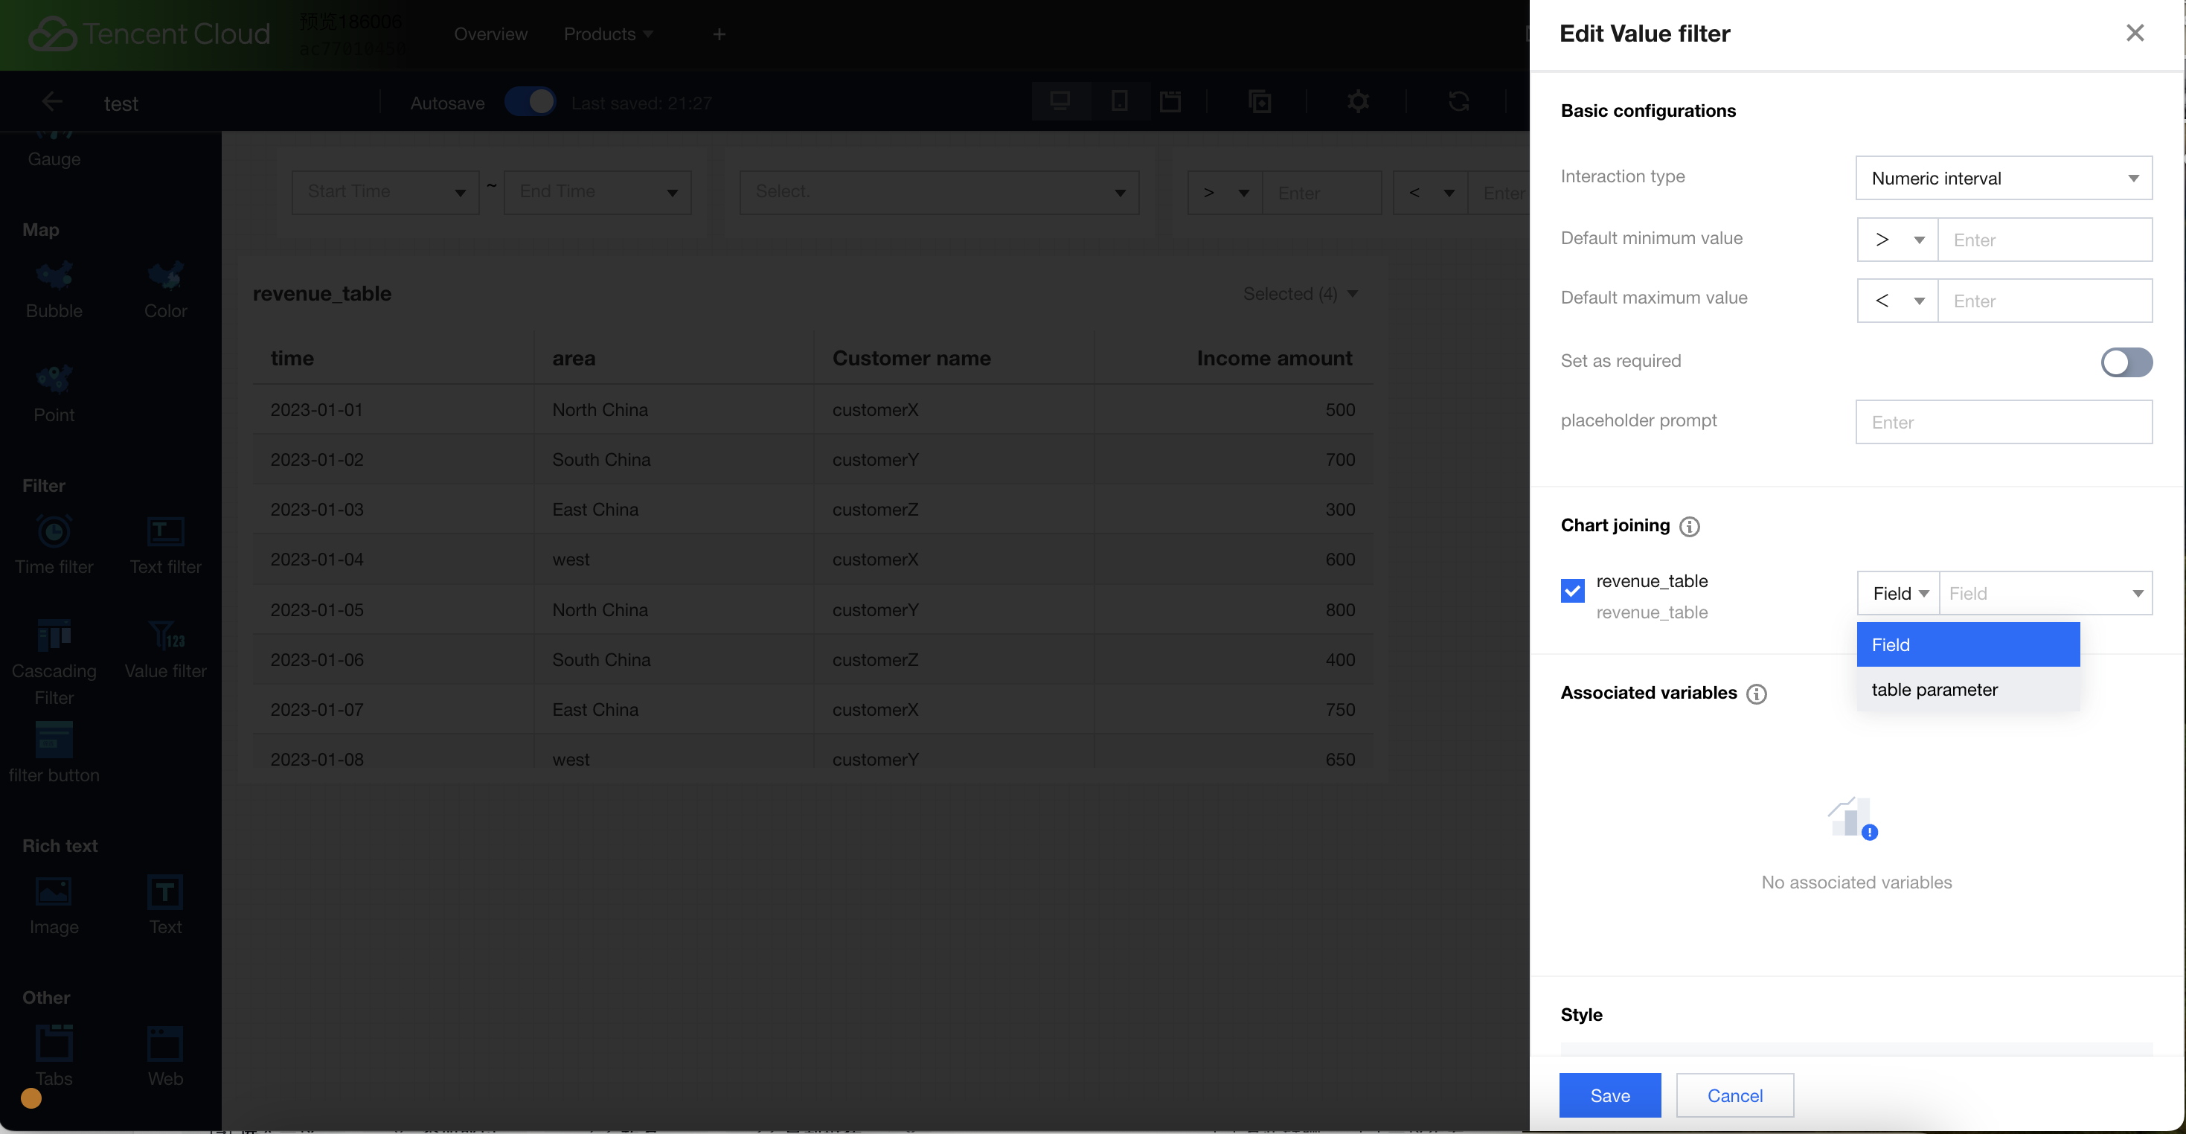The height and width of the screenshot is (1134, 2186).
Task: Click the Bubble map icon
Action: 54,277
